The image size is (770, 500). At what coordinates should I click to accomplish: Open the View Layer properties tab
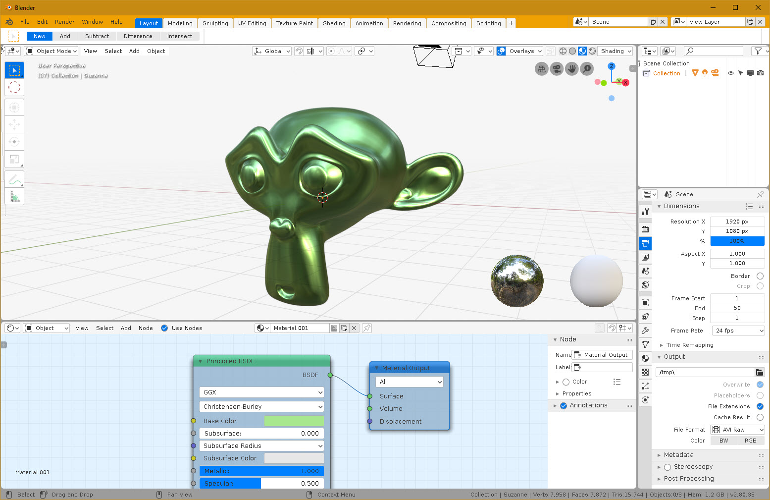[645, 257]
